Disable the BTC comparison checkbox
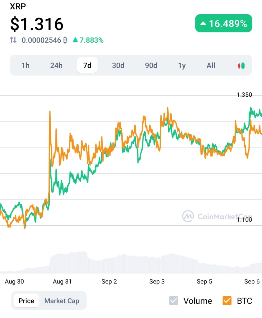262x318 pixels. point(227,301)
